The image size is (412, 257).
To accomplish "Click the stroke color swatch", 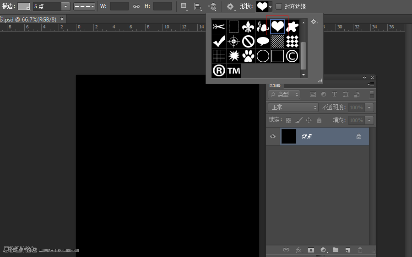I will pyautogui.click(x=24, y=6).
